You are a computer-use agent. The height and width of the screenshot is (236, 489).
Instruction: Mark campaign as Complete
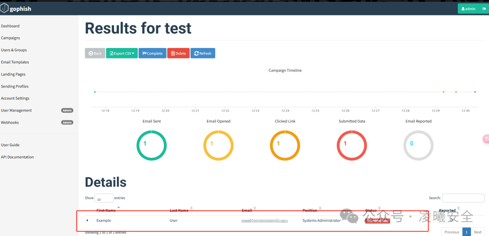(153, 53)
